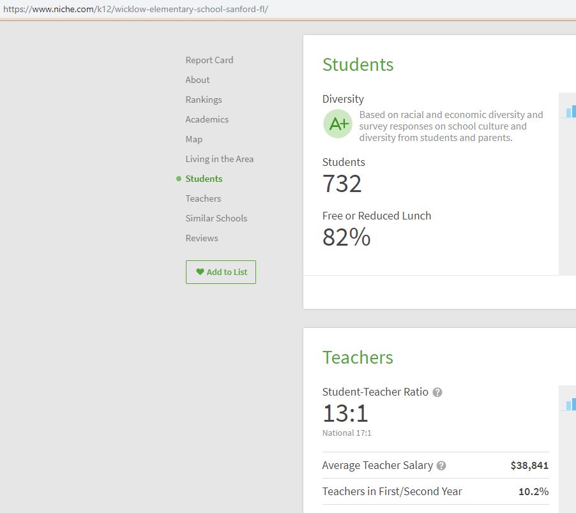Open Living in the Area section
Viewport: 576px width, 513px height.
tap(219, 159)
